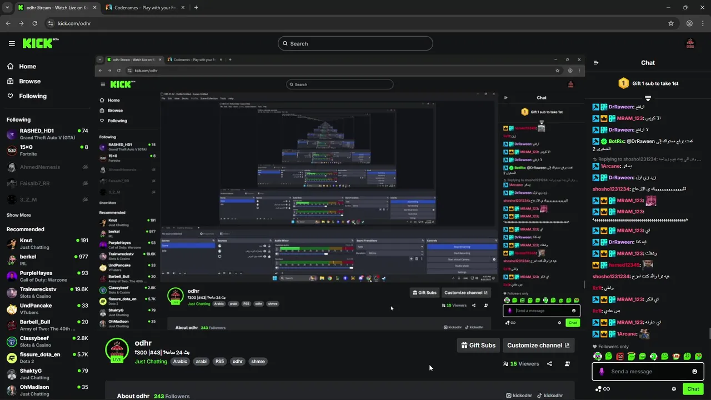Toggle the Kick sidebar hamburger menu

pos(12,43)
